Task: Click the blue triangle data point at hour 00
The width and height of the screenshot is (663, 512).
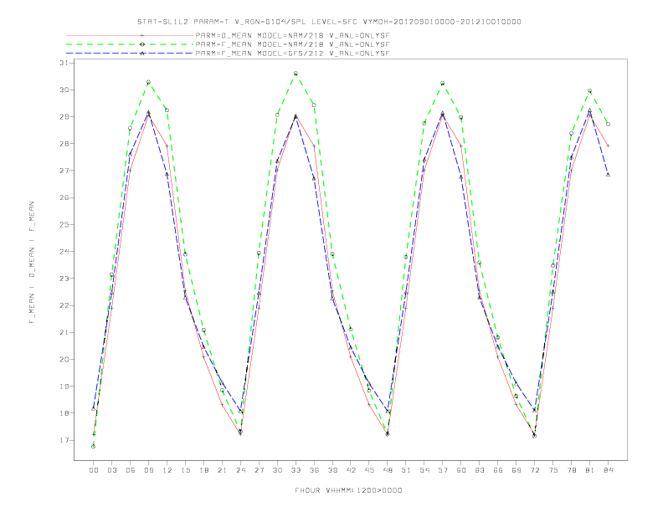Action: tap(94, 408)
